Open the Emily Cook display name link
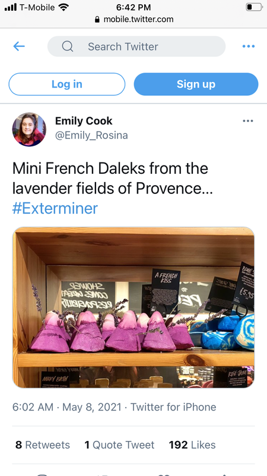This screenshot has height=476, width=267. tap(84, 121)
